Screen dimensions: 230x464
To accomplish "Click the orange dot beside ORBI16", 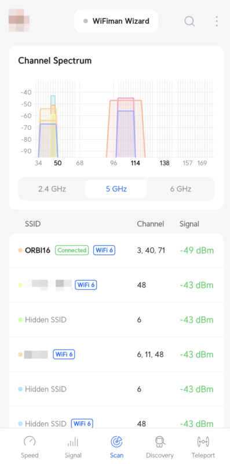I will tap(20, 251).
